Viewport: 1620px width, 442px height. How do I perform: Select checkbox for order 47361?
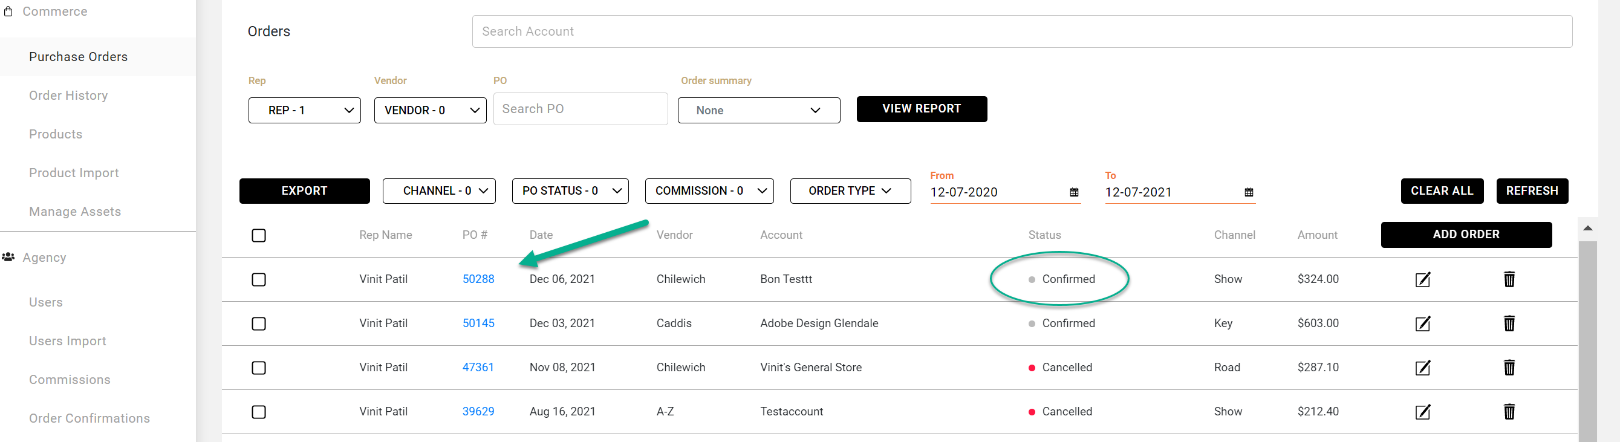[258, 367]
